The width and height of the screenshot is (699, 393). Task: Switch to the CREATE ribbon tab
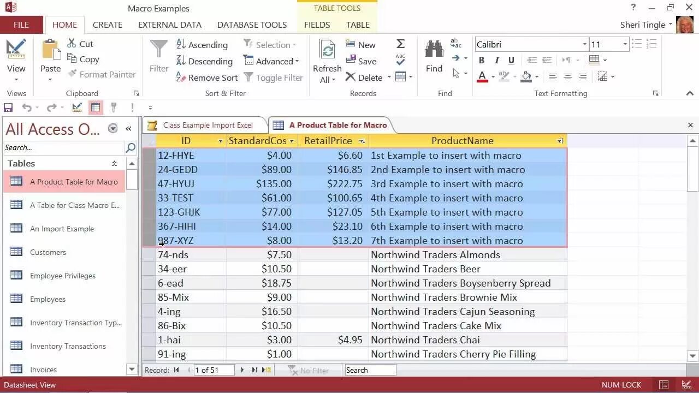[x=108, y=25]
